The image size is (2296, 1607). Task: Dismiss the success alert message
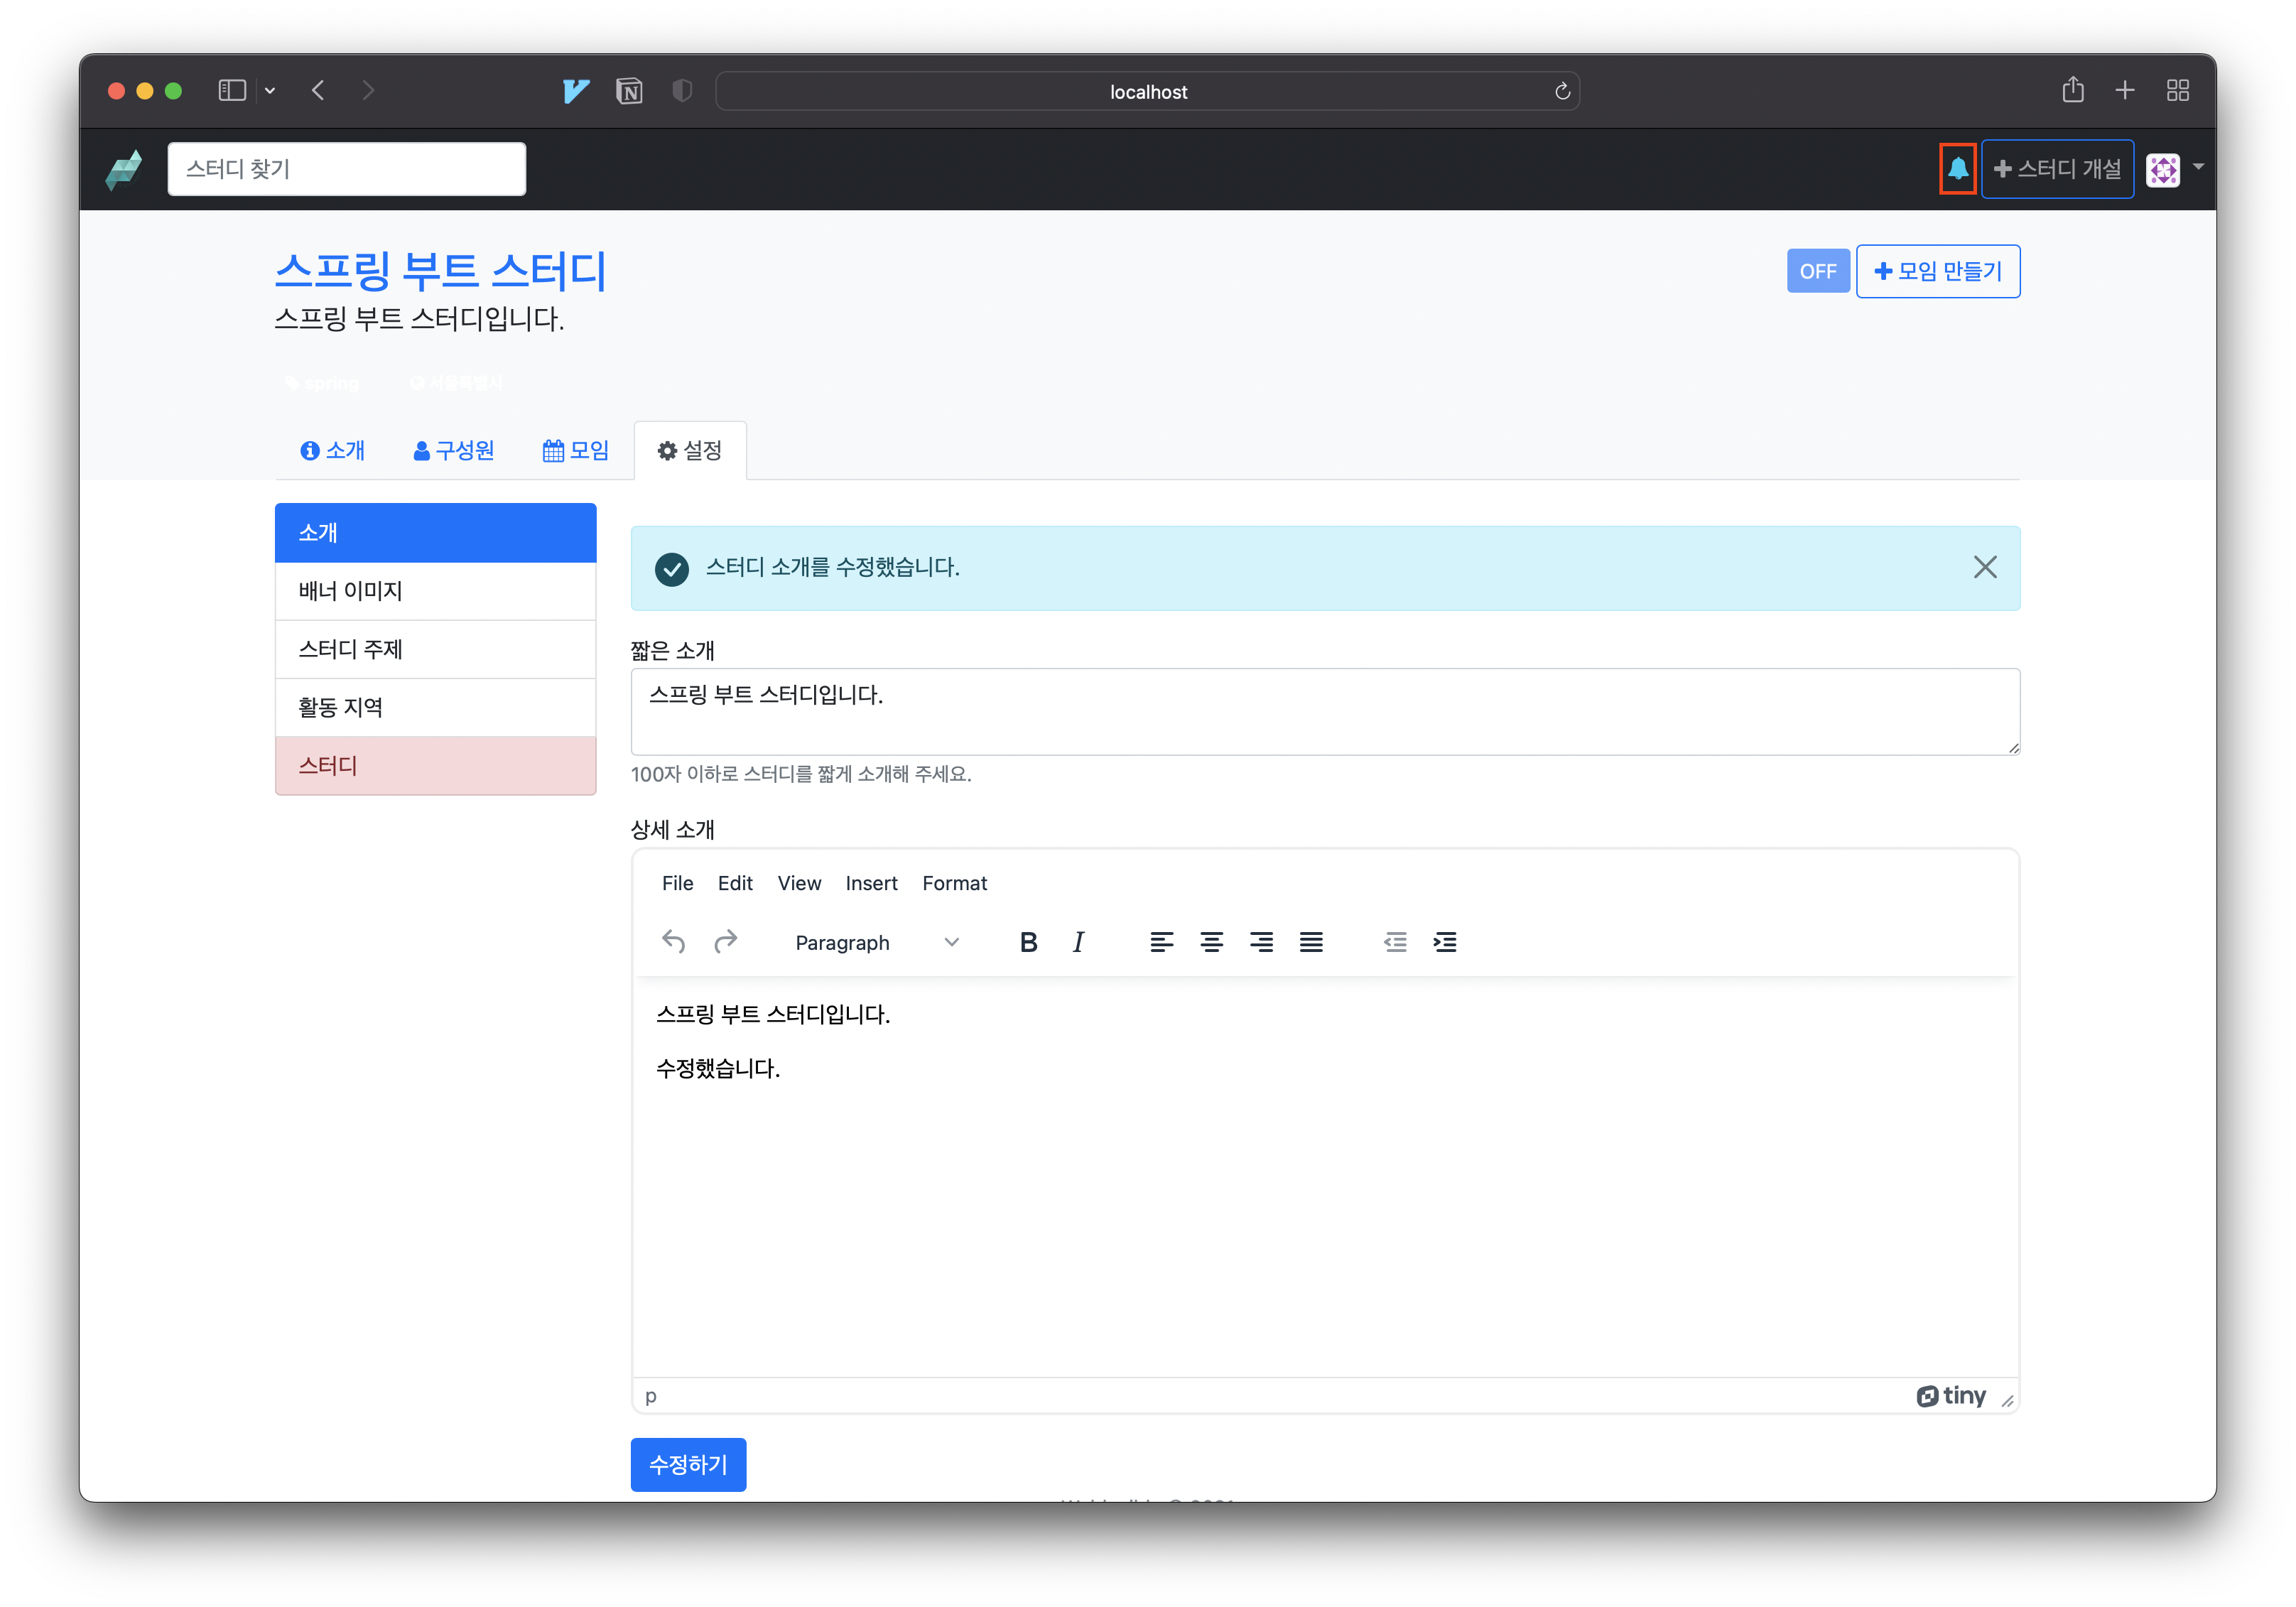tap(1984, 567)
